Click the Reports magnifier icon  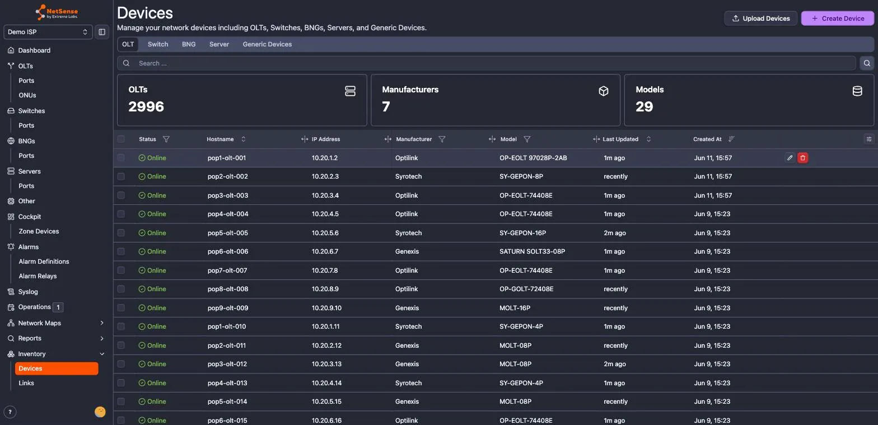tap(11, 338)
